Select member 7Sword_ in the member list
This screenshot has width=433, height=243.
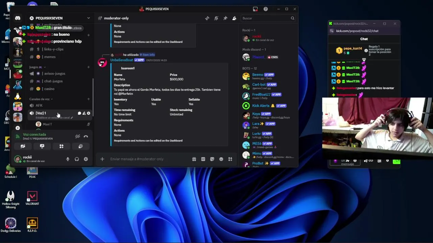click(267, 57)
